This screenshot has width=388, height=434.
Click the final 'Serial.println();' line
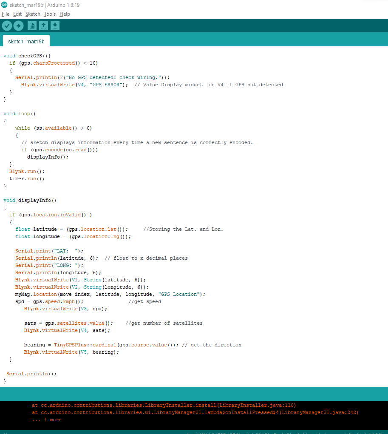(31, 374)
